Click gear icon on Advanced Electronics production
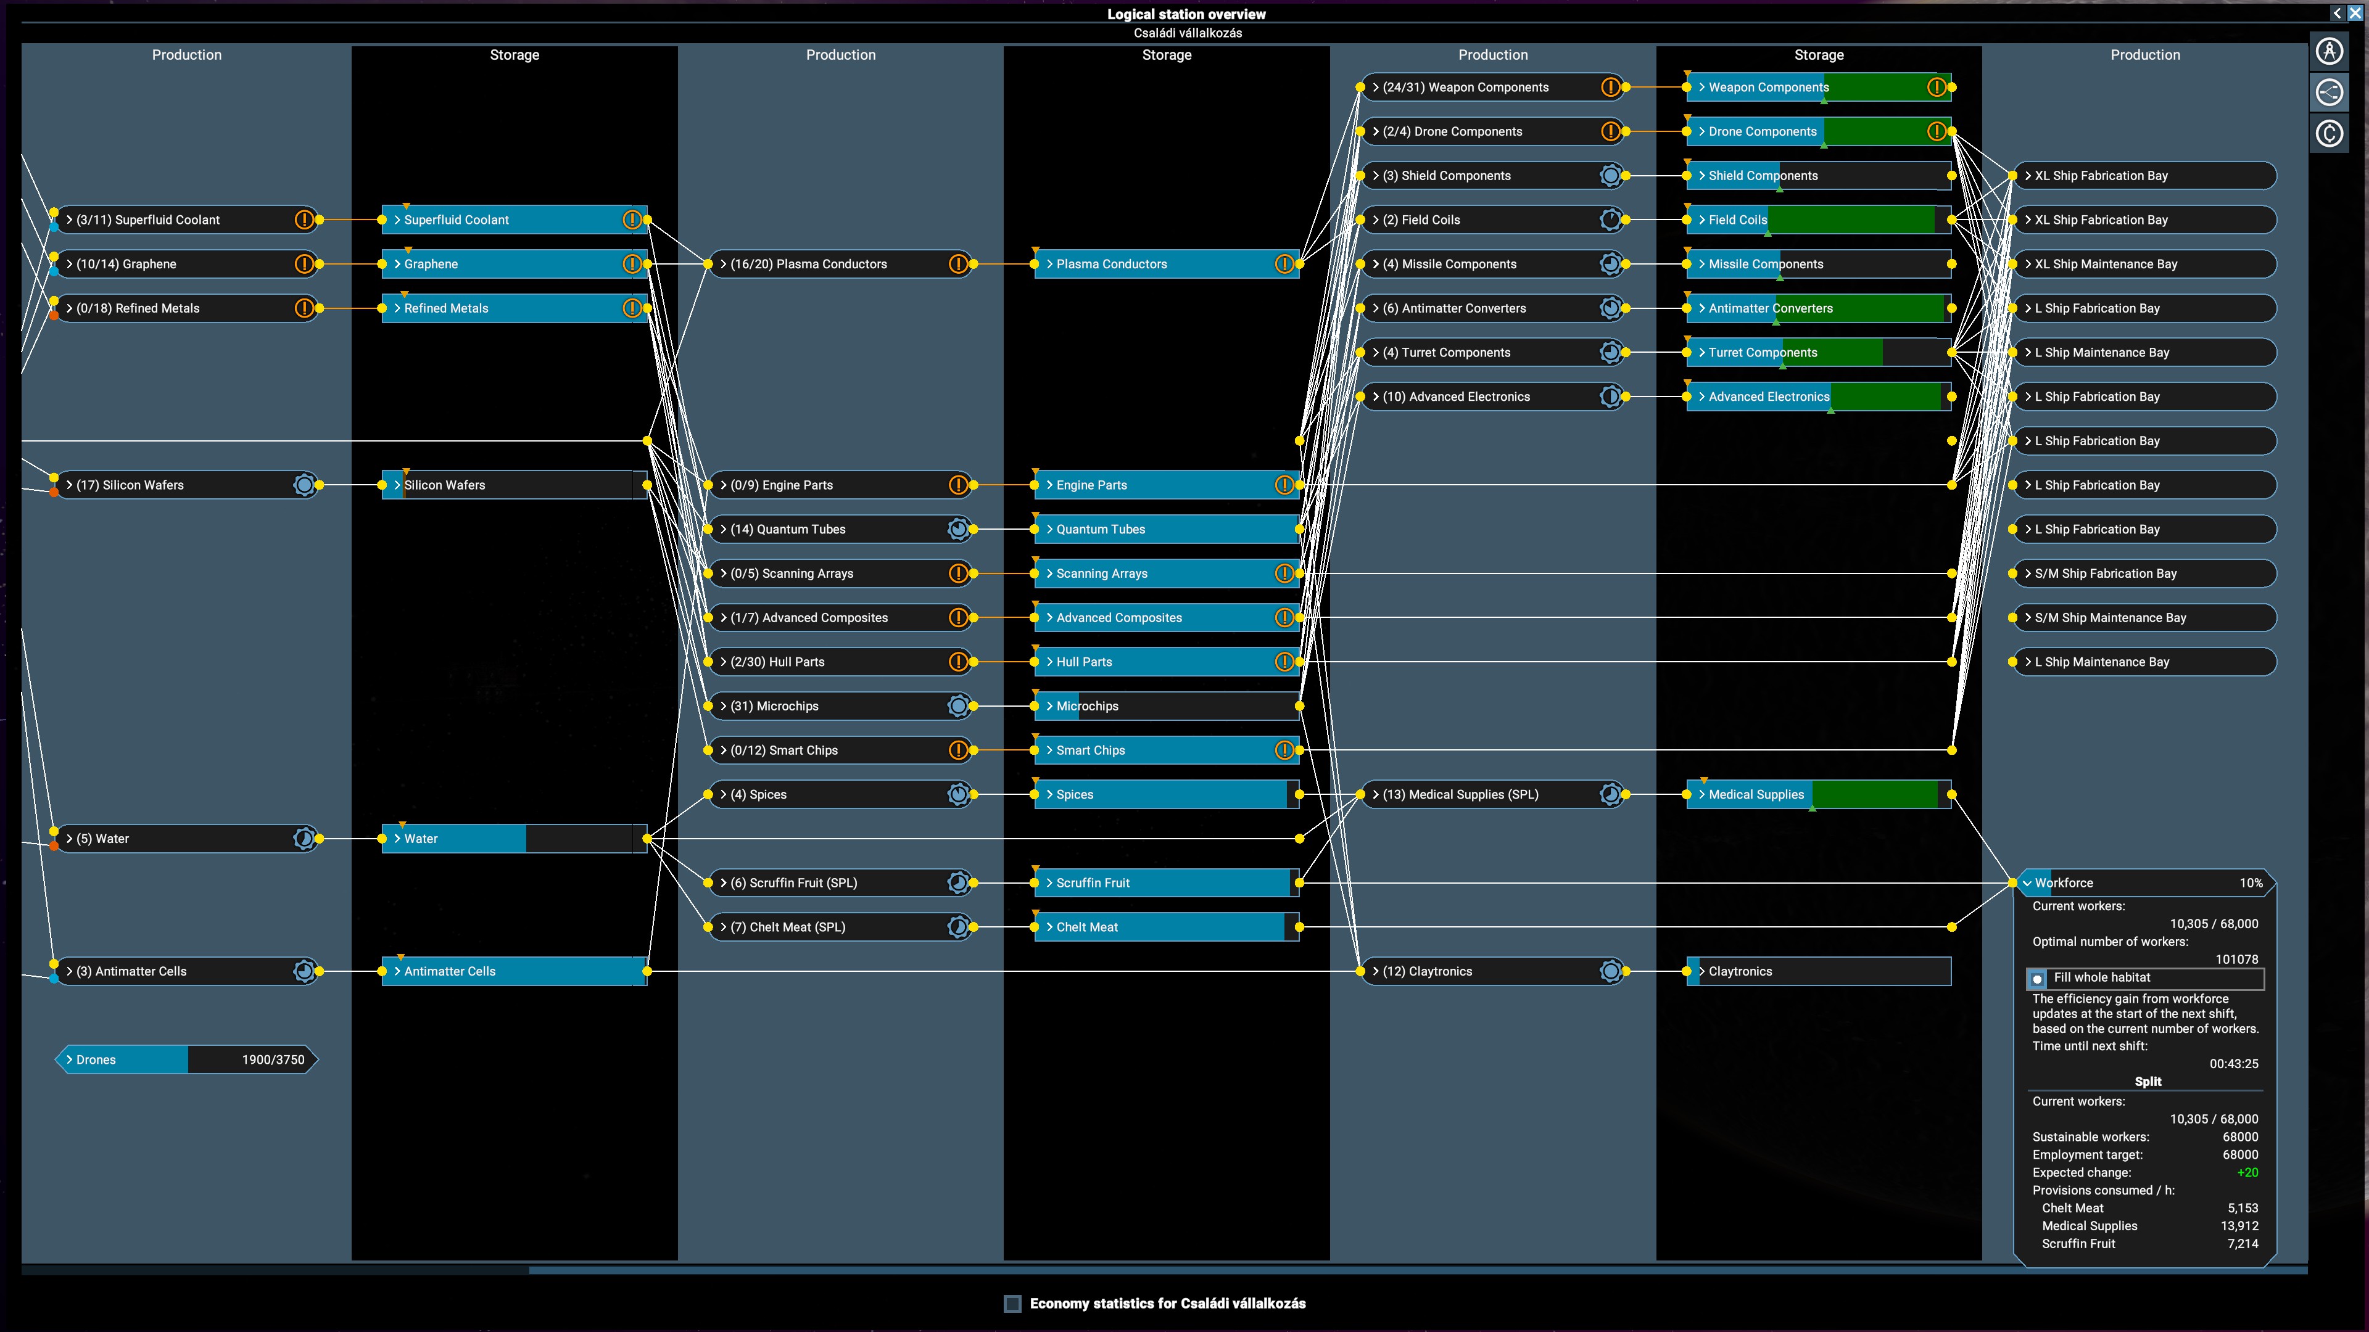2369x1332 pixels. [1610, 396]
